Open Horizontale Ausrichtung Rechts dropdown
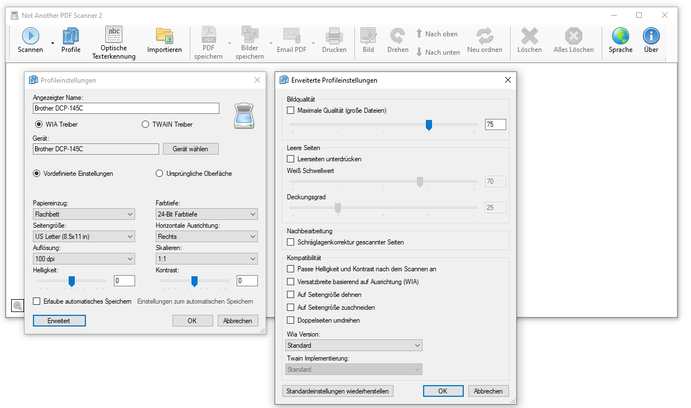Screen dimensions: 691x408 [x=207, y=237]
